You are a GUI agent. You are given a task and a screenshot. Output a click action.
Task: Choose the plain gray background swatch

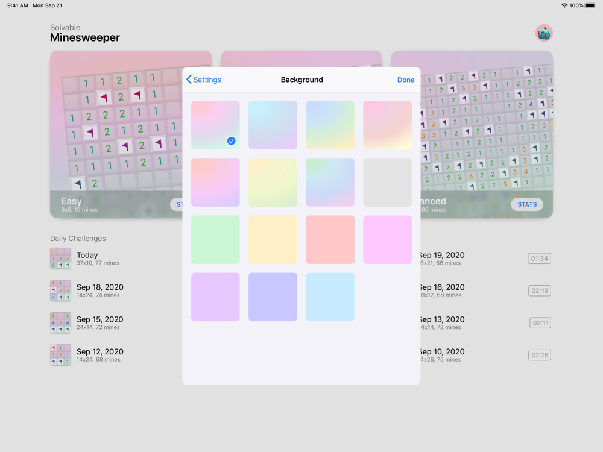coord(387,182)
